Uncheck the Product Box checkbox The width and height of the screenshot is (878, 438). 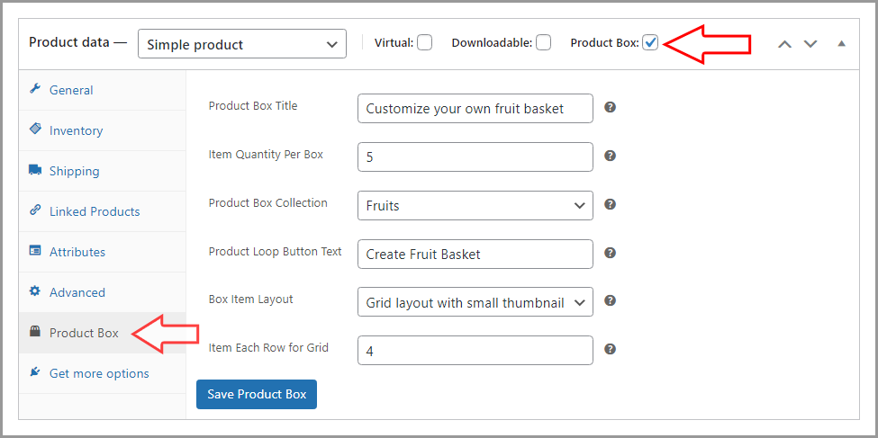650,42
